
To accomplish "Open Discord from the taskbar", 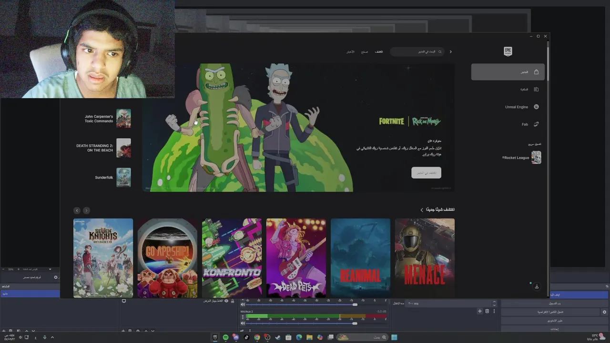I will (x=236, y=337).
